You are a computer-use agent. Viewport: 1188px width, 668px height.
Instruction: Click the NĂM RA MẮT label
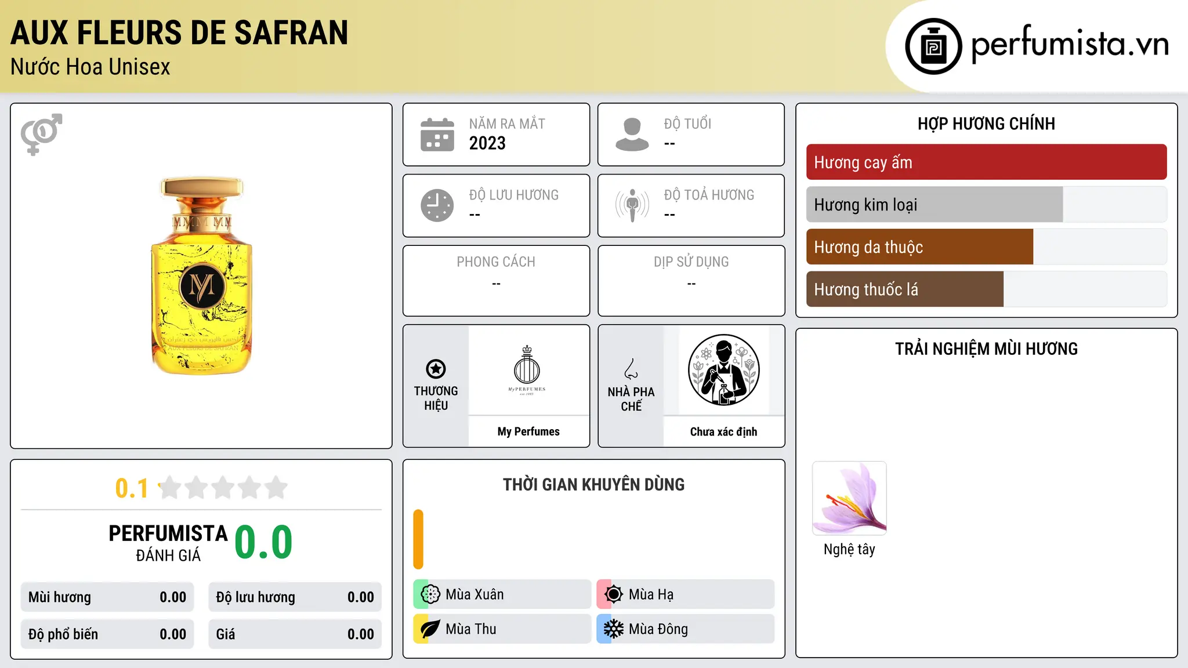click(x=507, y=124)
